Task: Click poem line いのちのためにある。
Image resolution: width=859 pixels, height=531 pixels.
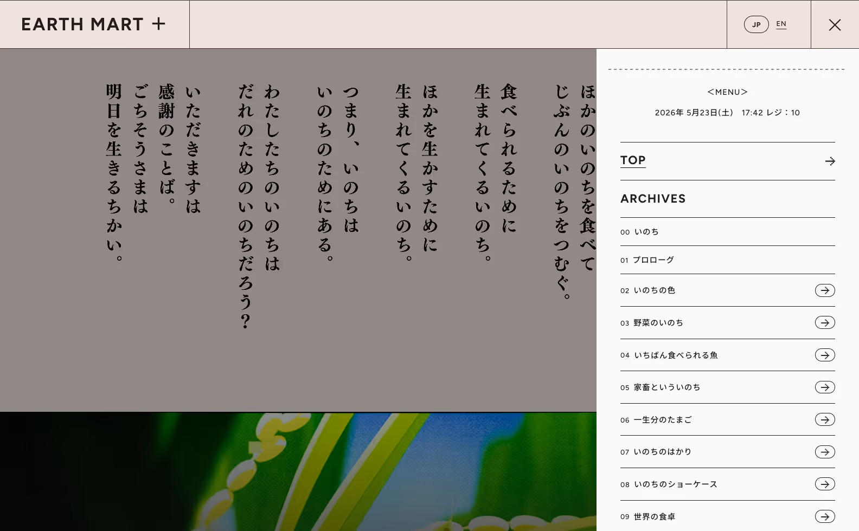Action: [325, 172]
